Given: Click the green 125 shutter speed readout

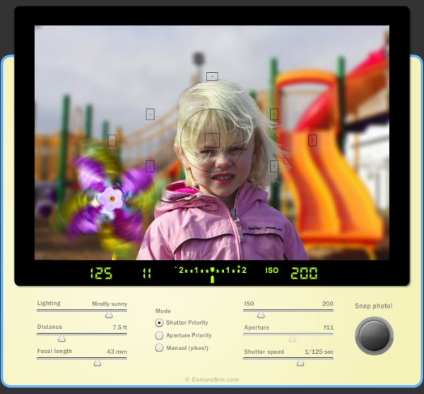Looking at the screenshot, I should coord(100,273).
